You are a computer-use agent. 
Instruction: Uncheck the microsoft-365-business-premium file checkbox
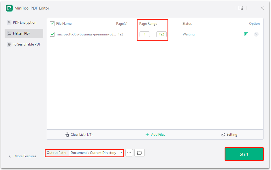click(x=52, y=34)
